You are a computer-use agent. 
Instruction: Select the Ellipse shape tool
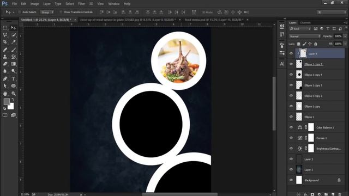(x=13, y=86)
